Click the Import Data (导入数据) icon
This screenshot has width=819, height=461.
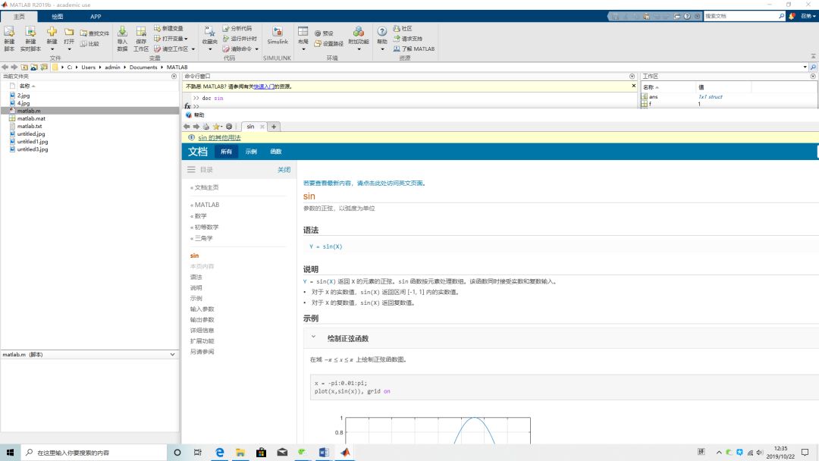[122, 33]
